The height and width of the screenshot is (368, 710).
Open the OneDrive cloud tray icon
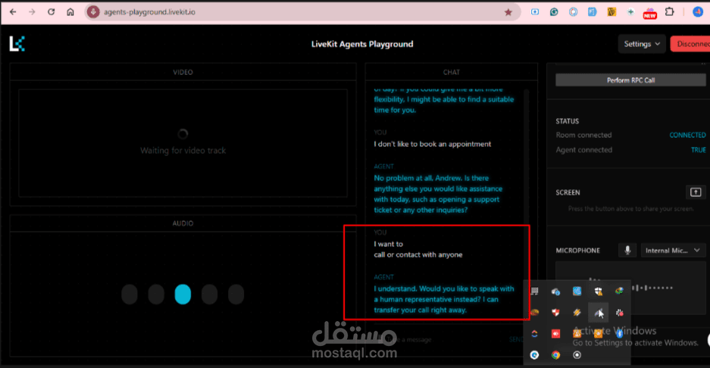555,291
